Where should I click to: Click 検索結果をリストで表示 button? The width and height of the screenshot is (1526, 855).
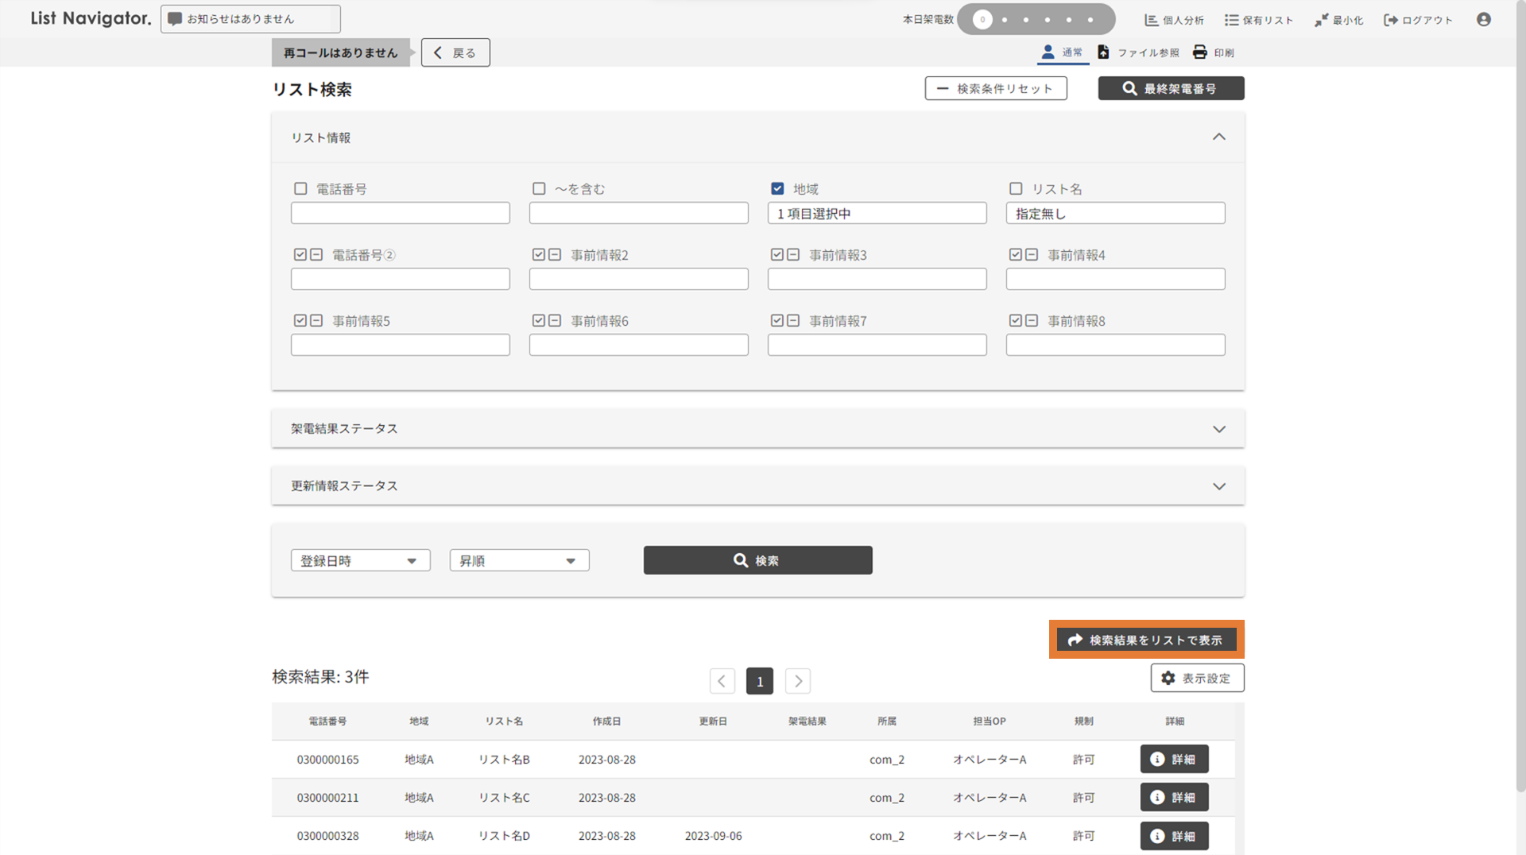tap(1146, 640)
